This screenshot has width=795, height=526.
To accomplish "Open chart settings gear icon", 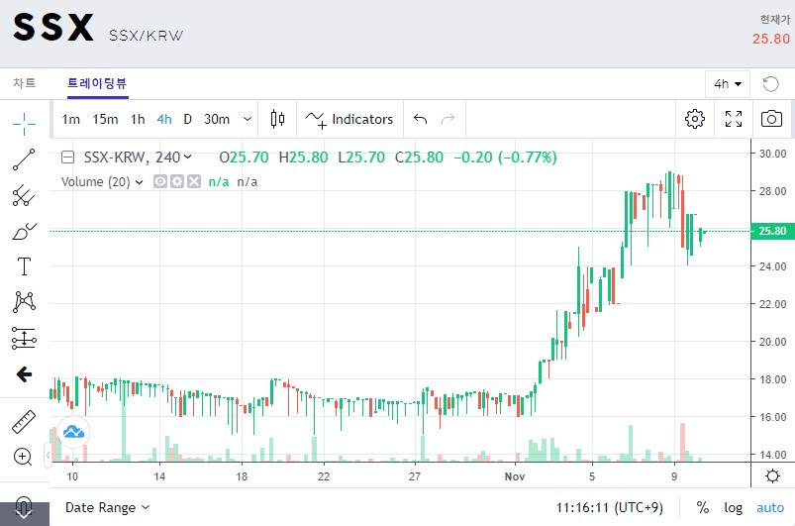I will coord(695,119).
